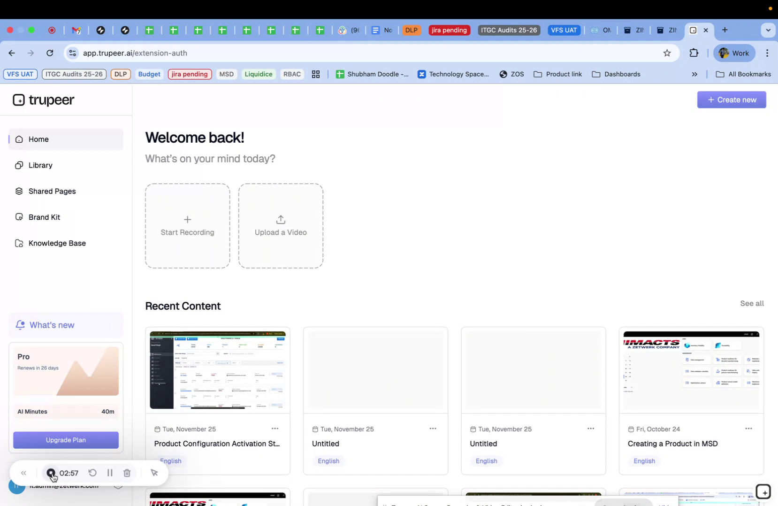
Task: Switch to the ITGC Audits 25-26 tab
Action: click(x=509, y=30)
